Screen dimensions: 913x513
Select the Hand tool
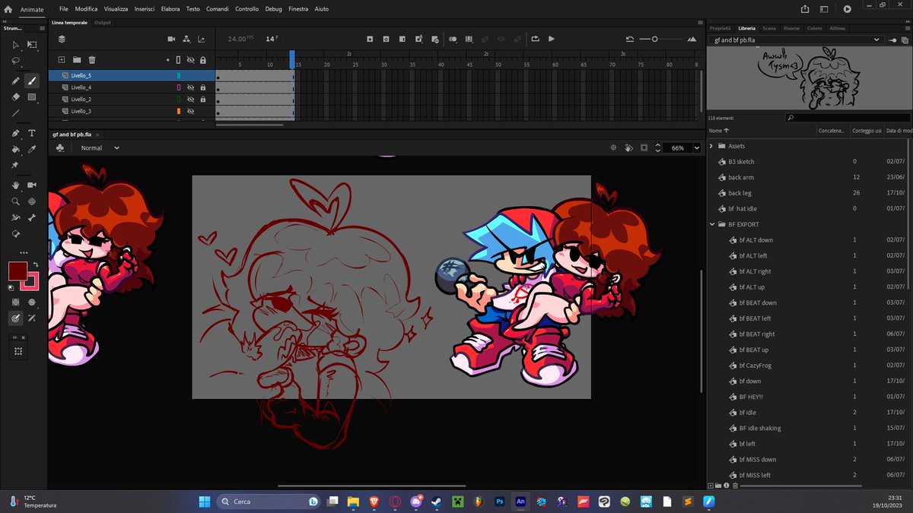coord(15,185)
